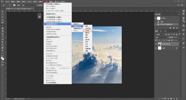Open the layer opacity slider arrow

(x=179, y=37)
